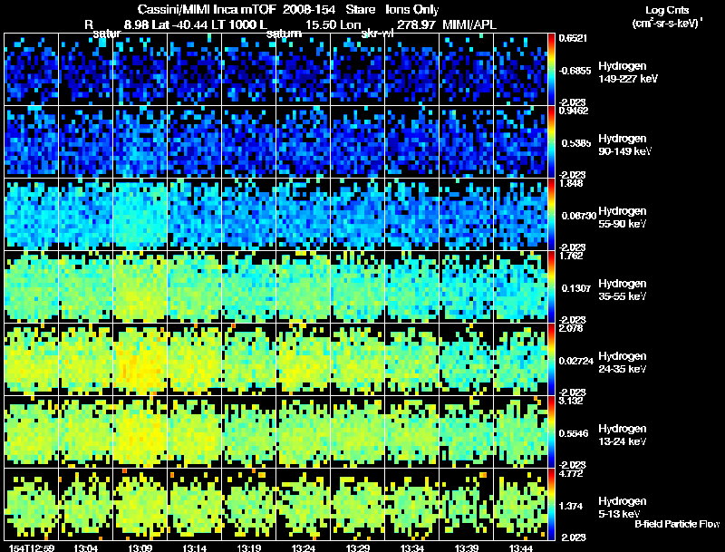Click the '-40.44 LT' value in the header
The image size is (725, 552).
tap(192, 24)
